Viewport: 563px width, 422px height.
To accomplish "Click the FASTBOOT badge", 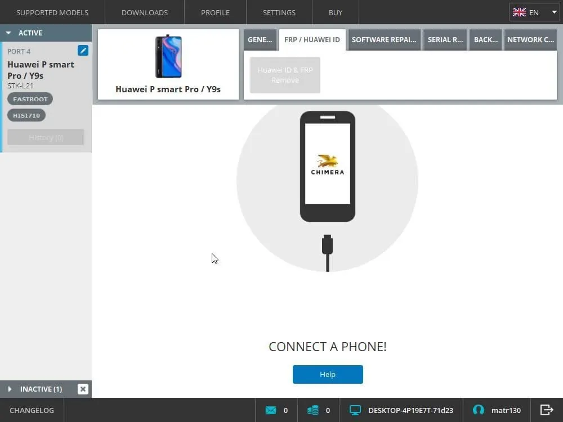I will point(30,99).
